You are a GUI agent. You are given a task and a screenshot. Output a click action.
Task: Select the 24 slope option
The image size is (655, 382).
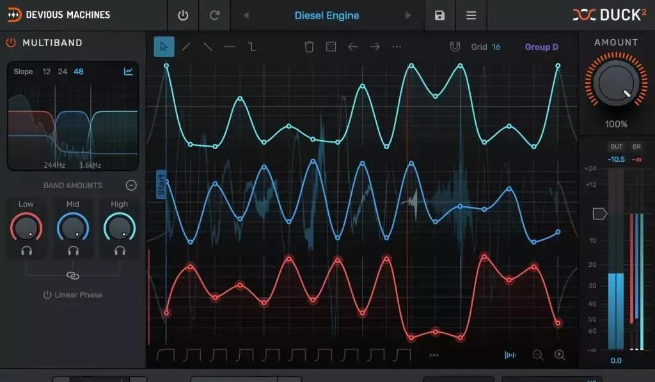pos(62,72)
